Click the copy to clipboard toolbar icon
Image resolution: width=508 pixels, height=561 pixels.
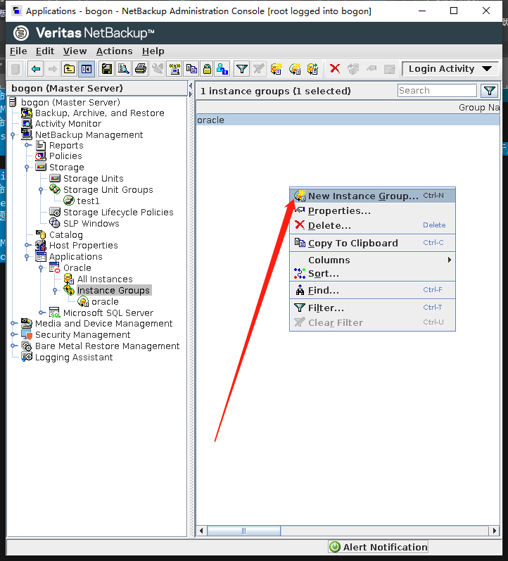(x=191, y=69)
